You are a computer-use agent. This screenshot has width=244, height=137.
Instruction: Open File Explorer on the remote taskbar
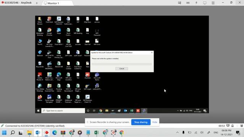107,111
